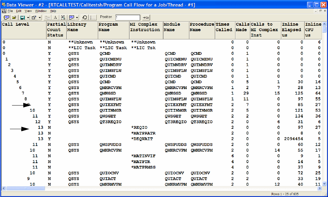Open the Window menu
The width and height of the screenshot is (328, 197).
(41, 11)
